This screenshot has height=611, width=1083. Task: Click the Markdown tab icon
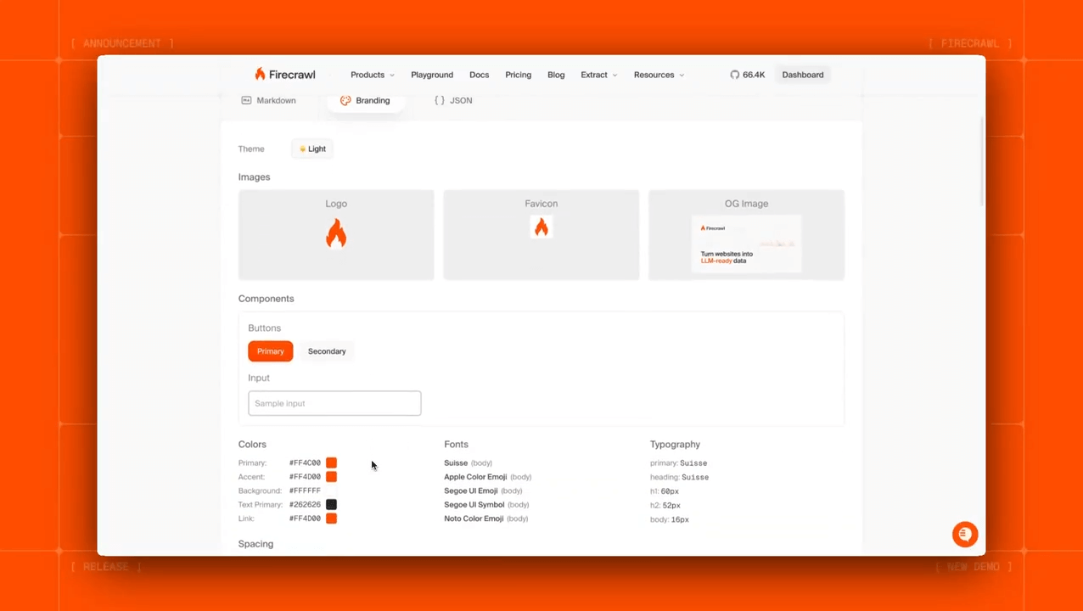click(246, 100)
